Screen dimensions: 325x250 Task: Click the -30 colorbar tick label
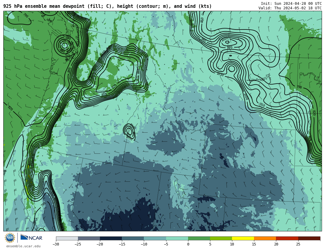coord(56,244)
